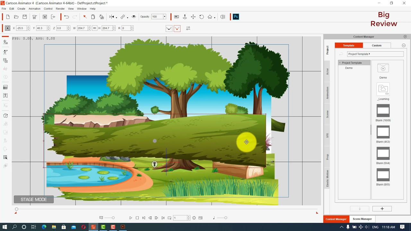
Task: Click the Preview render icon
Action: 45,17
